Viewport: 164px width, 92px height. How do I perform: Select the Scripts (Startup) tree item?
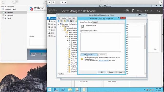coord(72,34)
